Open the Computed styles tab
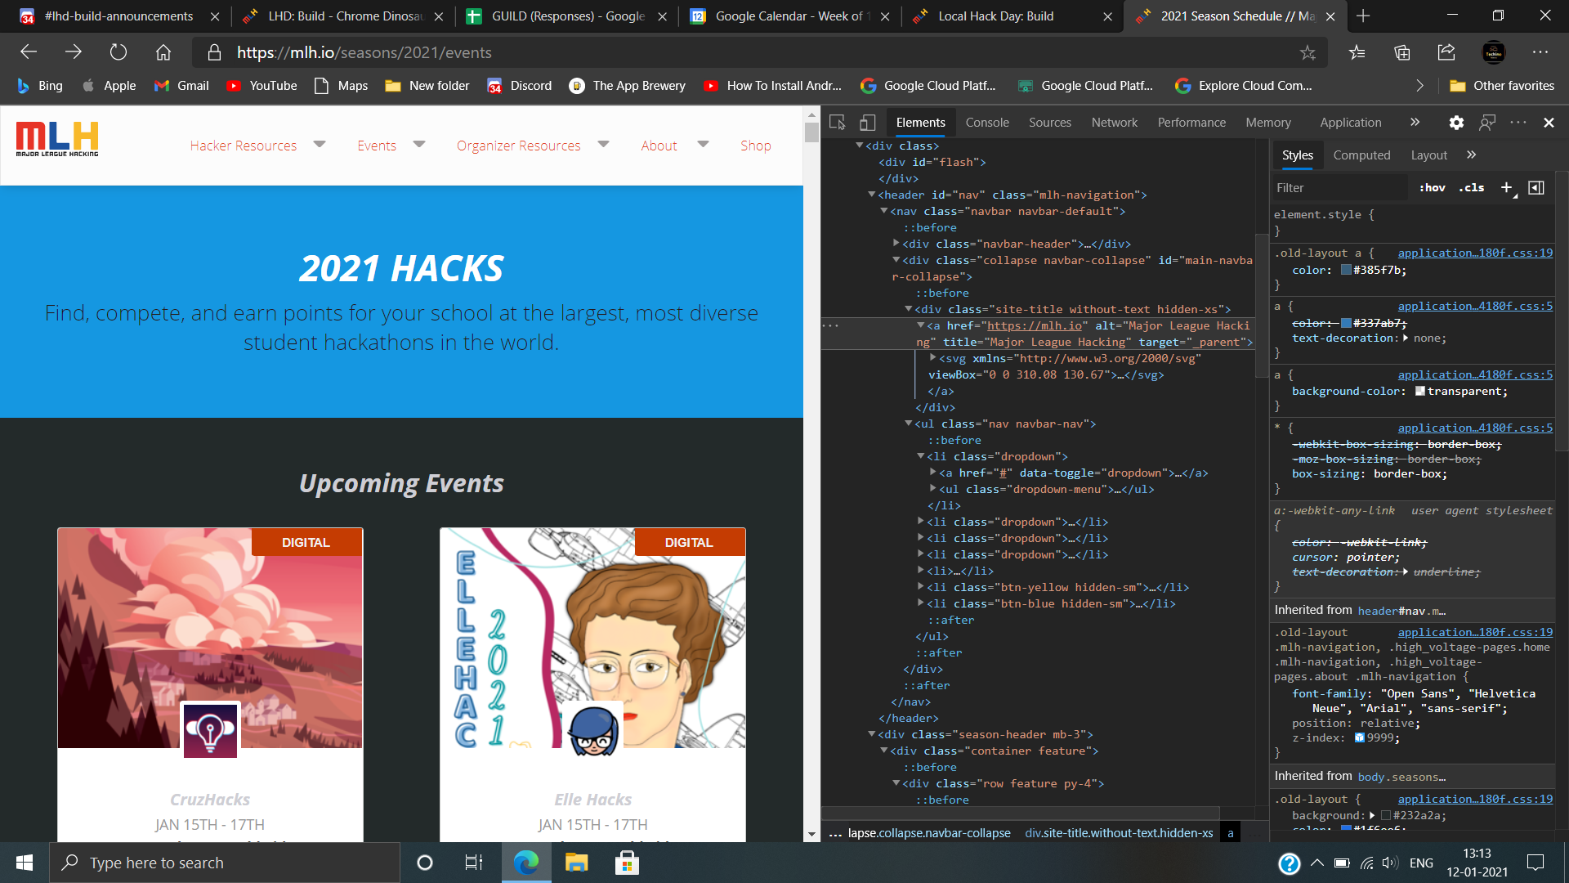The width and height of the screenshot is (1569, 883). [x=1361, y=155]
